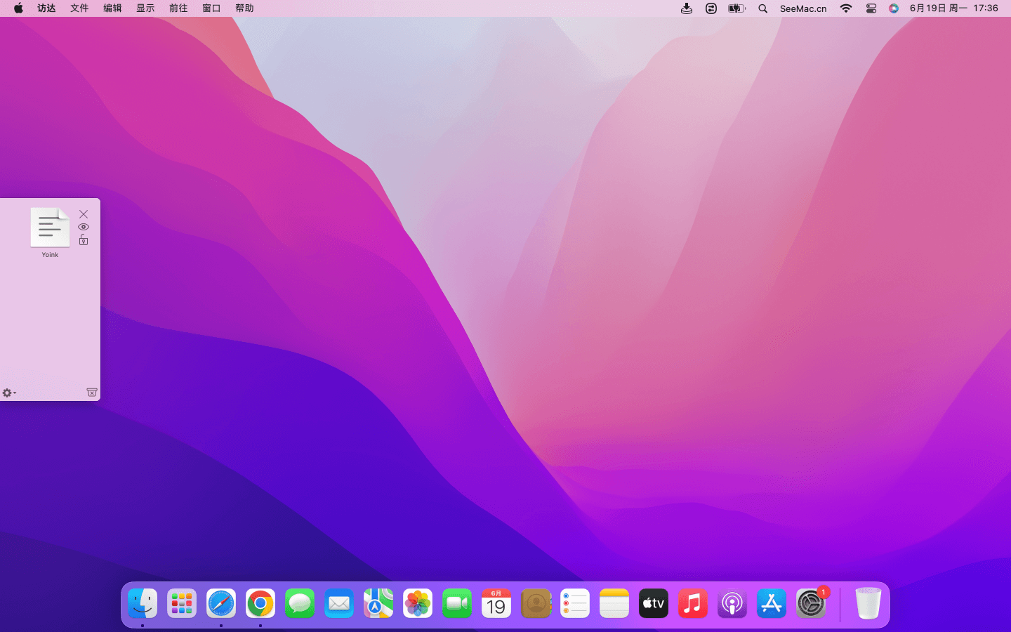The width and height of the screenshot is (1011, 632).
Task: Clear all items from the Yoink shelf
Action: coord(92,393)
